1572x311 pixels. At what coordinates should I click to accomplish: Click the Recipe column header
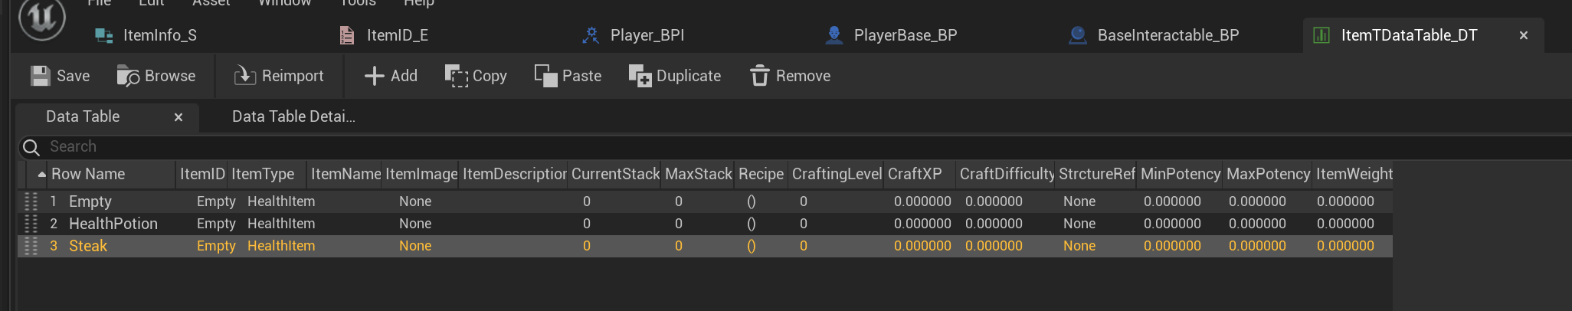point(761,174)
